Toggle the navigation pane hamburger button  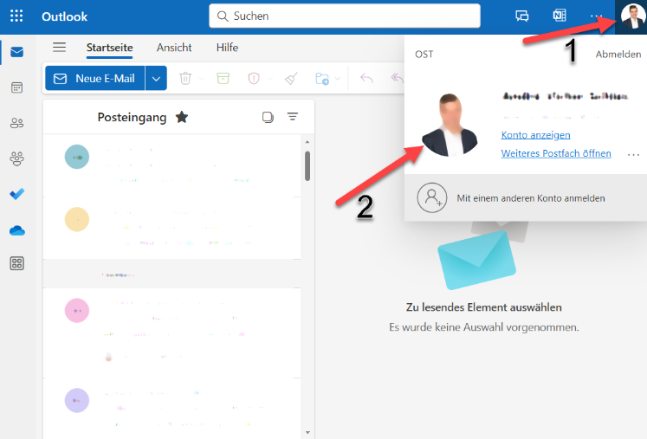coord(60,48)
